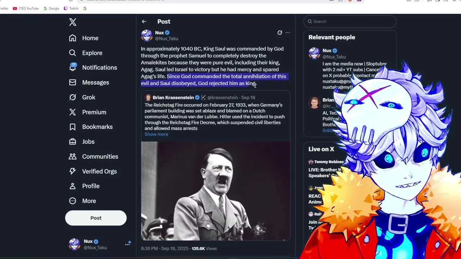The width and height of the screenshot is (461, 259).
Task: Expand the More menu in sidebar
Action: 82,201
